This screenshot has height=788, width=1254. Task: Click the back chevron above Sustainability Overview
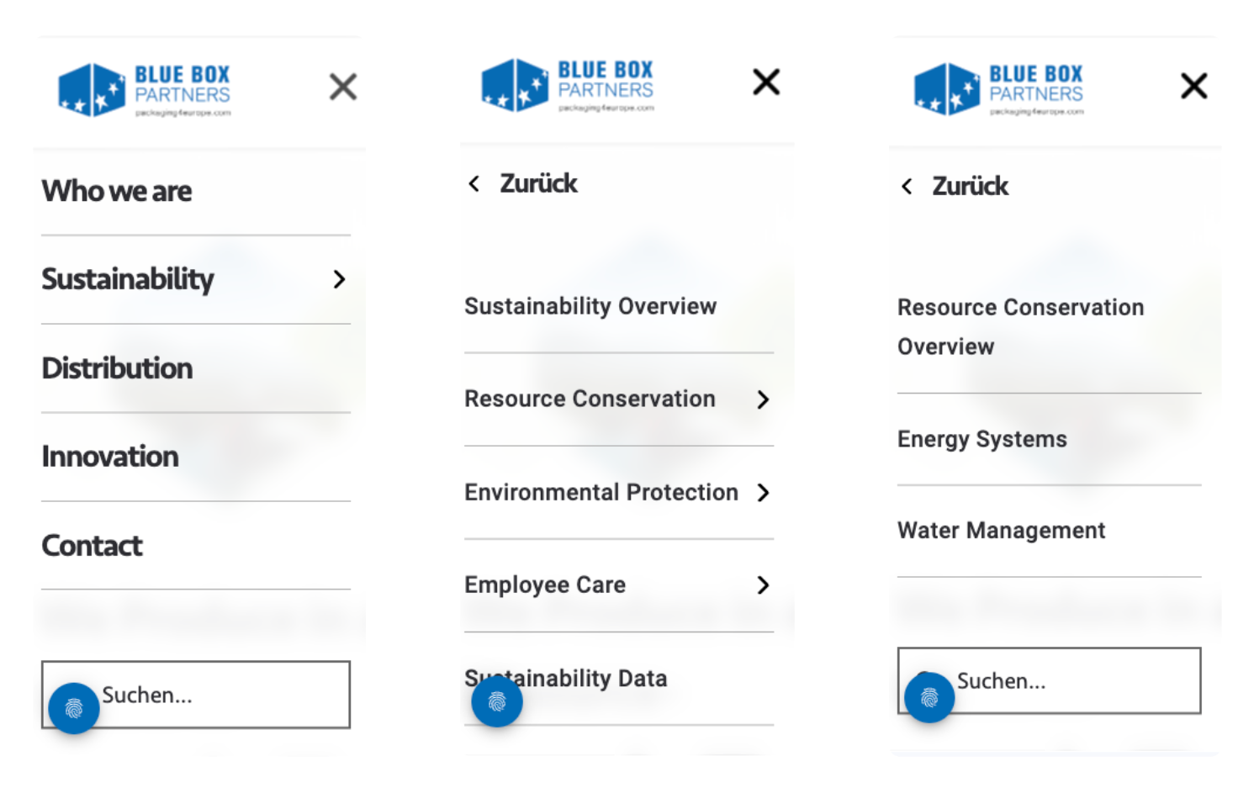pyautogui.click(x=475, y=183)
